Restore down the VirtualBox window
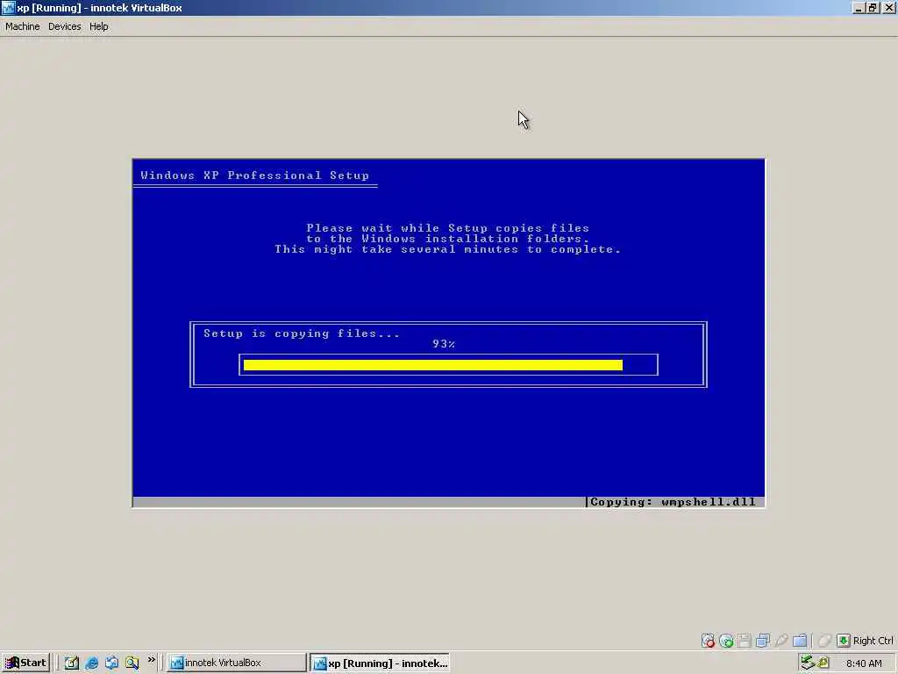The image size is (898, 674). point(872,8)
